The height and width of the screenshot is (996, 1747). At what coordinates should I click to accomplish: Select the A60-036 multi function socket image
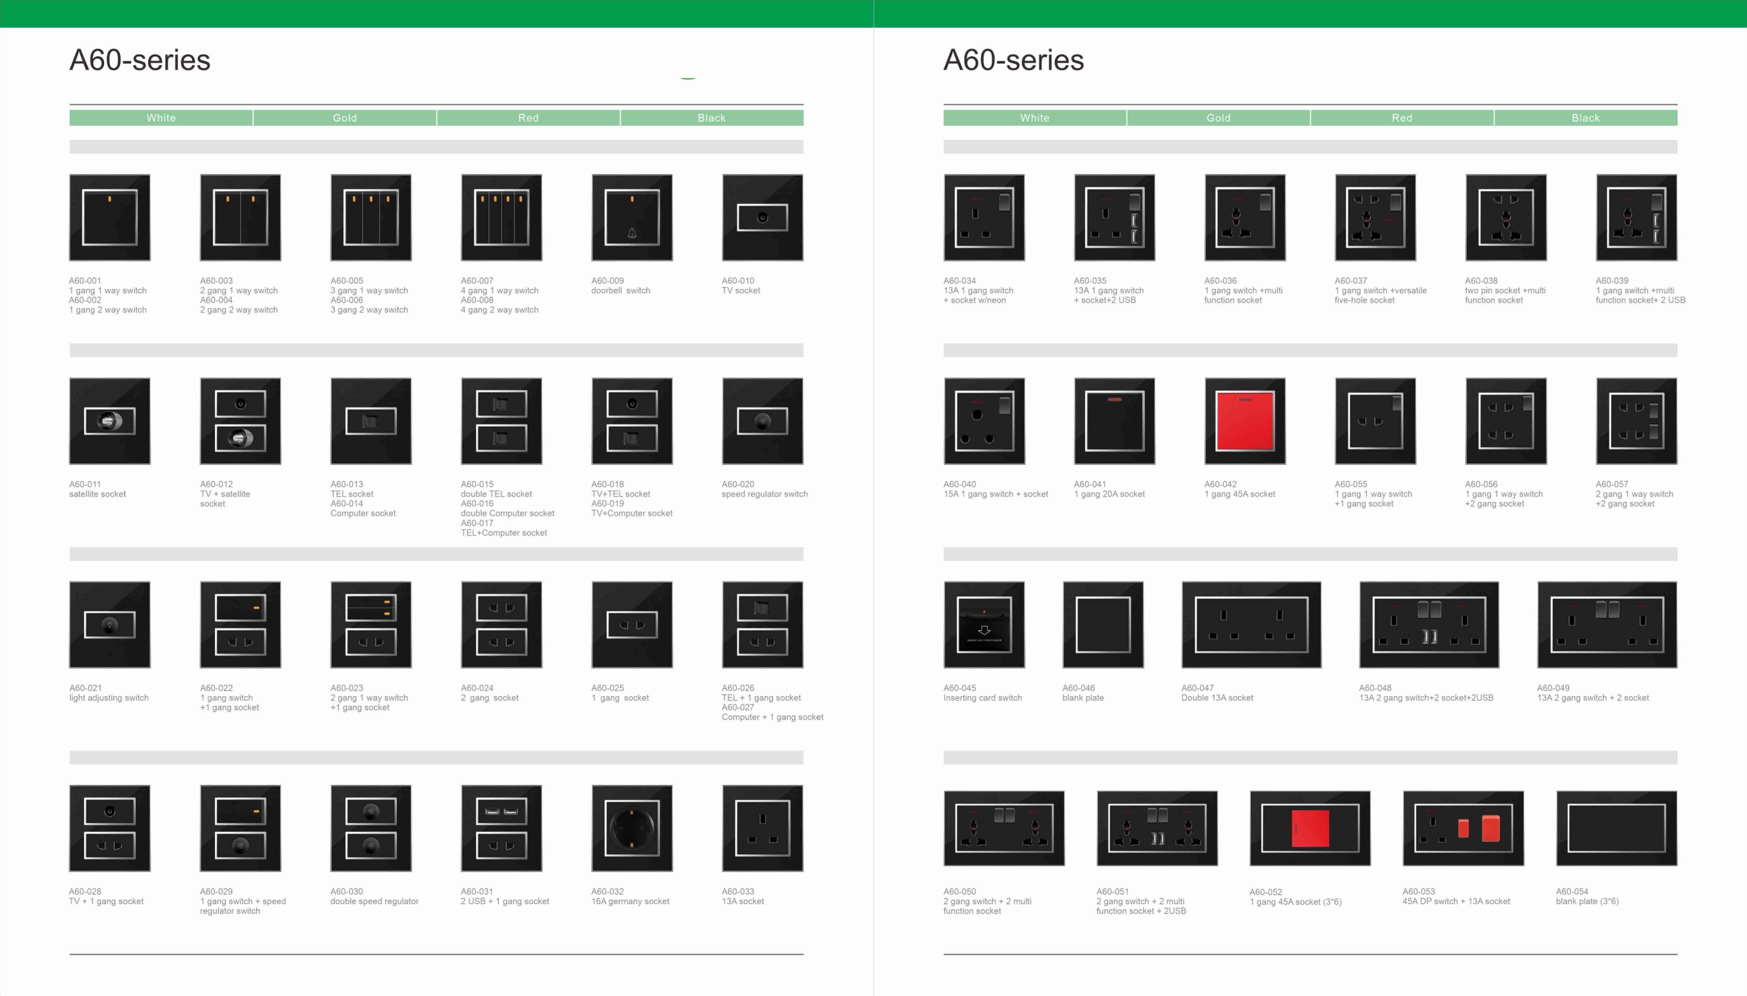pos(1245,217)
